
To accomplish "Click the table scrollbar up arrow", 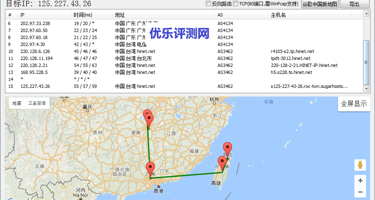I will [366, 14].
